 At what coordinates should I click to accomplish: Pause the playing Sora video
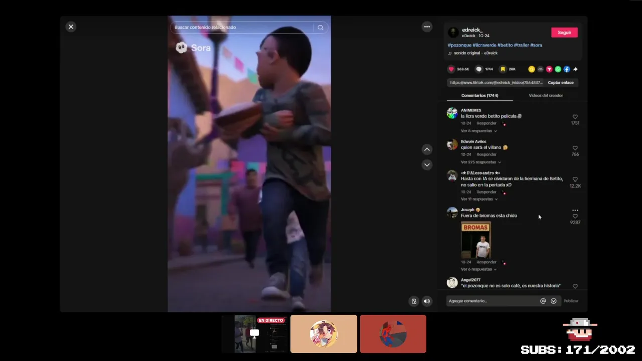click(249, 164)
